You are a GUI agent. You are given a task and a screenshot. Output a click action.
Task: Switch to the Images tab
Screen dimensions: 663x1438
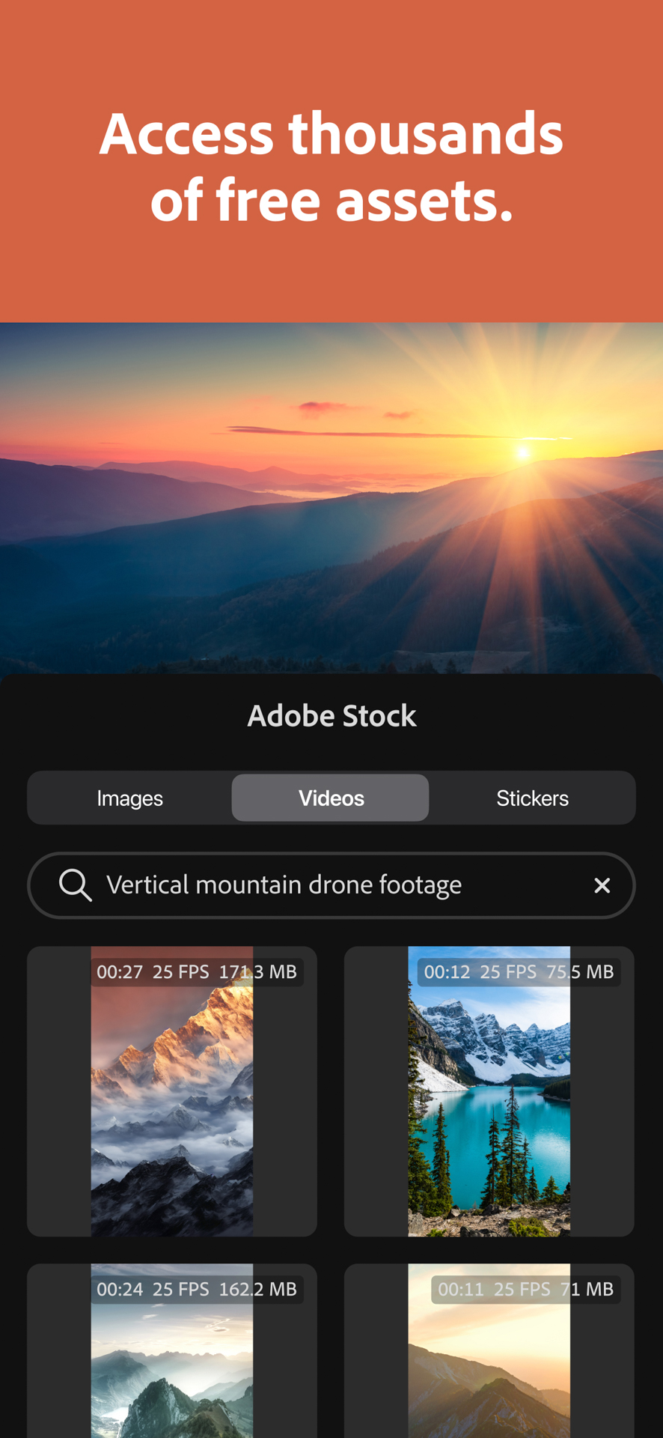[x=129, y=798]
